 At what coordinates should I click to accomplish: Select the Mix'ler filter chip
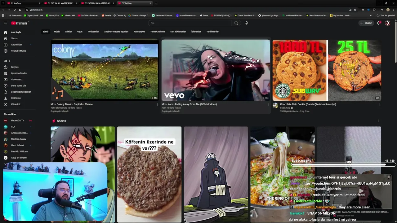point(69,32)
